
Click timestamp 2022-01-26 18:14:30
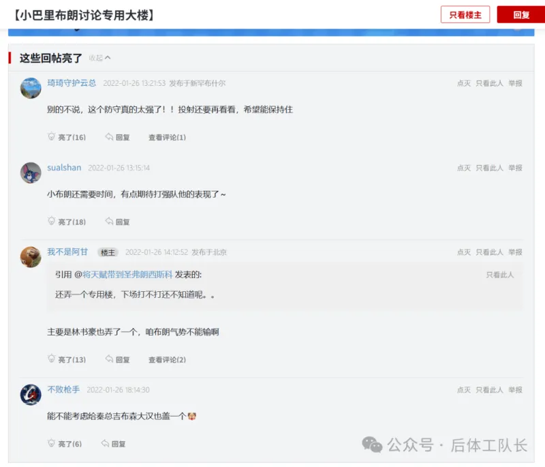point(118,390)
